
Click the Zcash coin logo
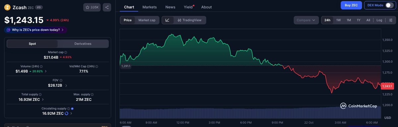pos(7,7)
